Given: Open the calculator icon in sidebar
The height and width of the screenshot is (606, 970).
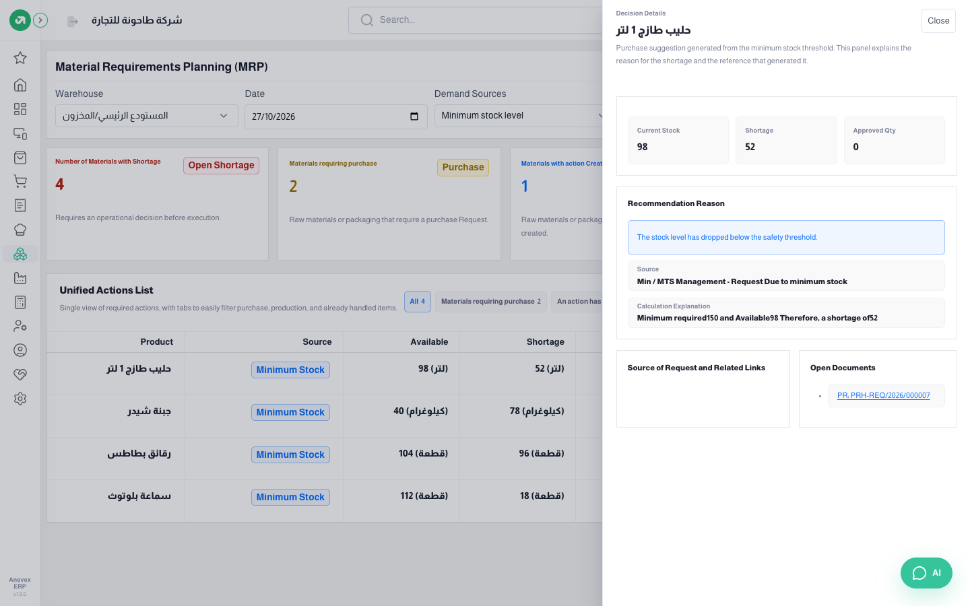Looking at the screenshot, I should 20,302.
